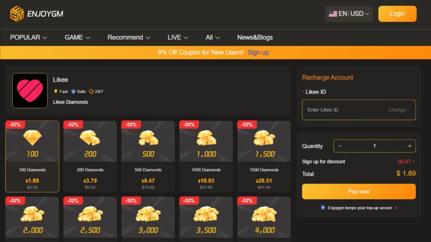Click the -32% badge on 100 Diamonds pack

(15, 124)
